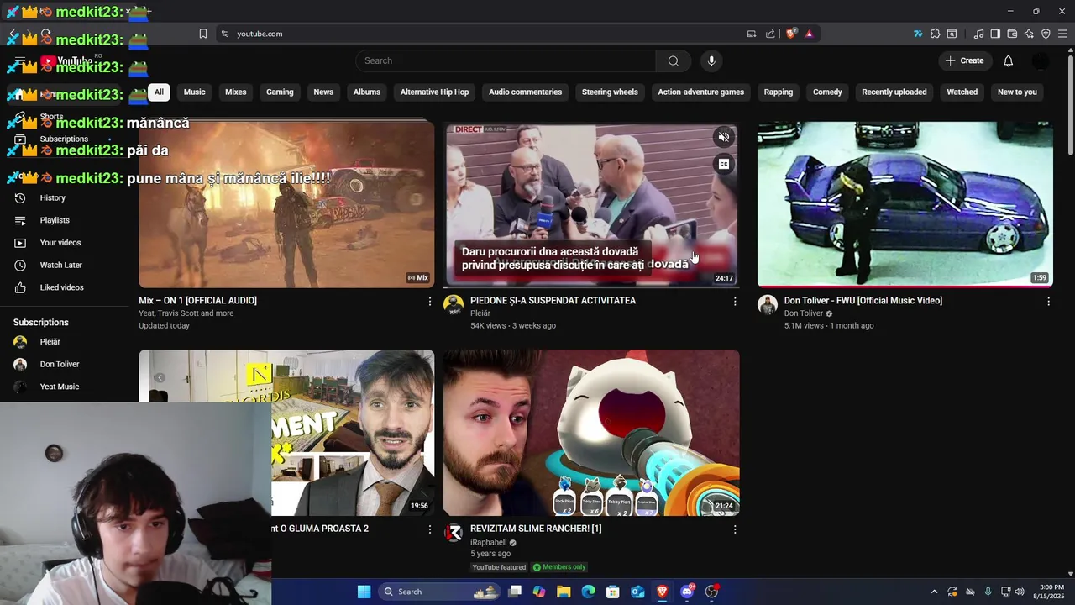Show hidden system tray icons

[934, 592]
